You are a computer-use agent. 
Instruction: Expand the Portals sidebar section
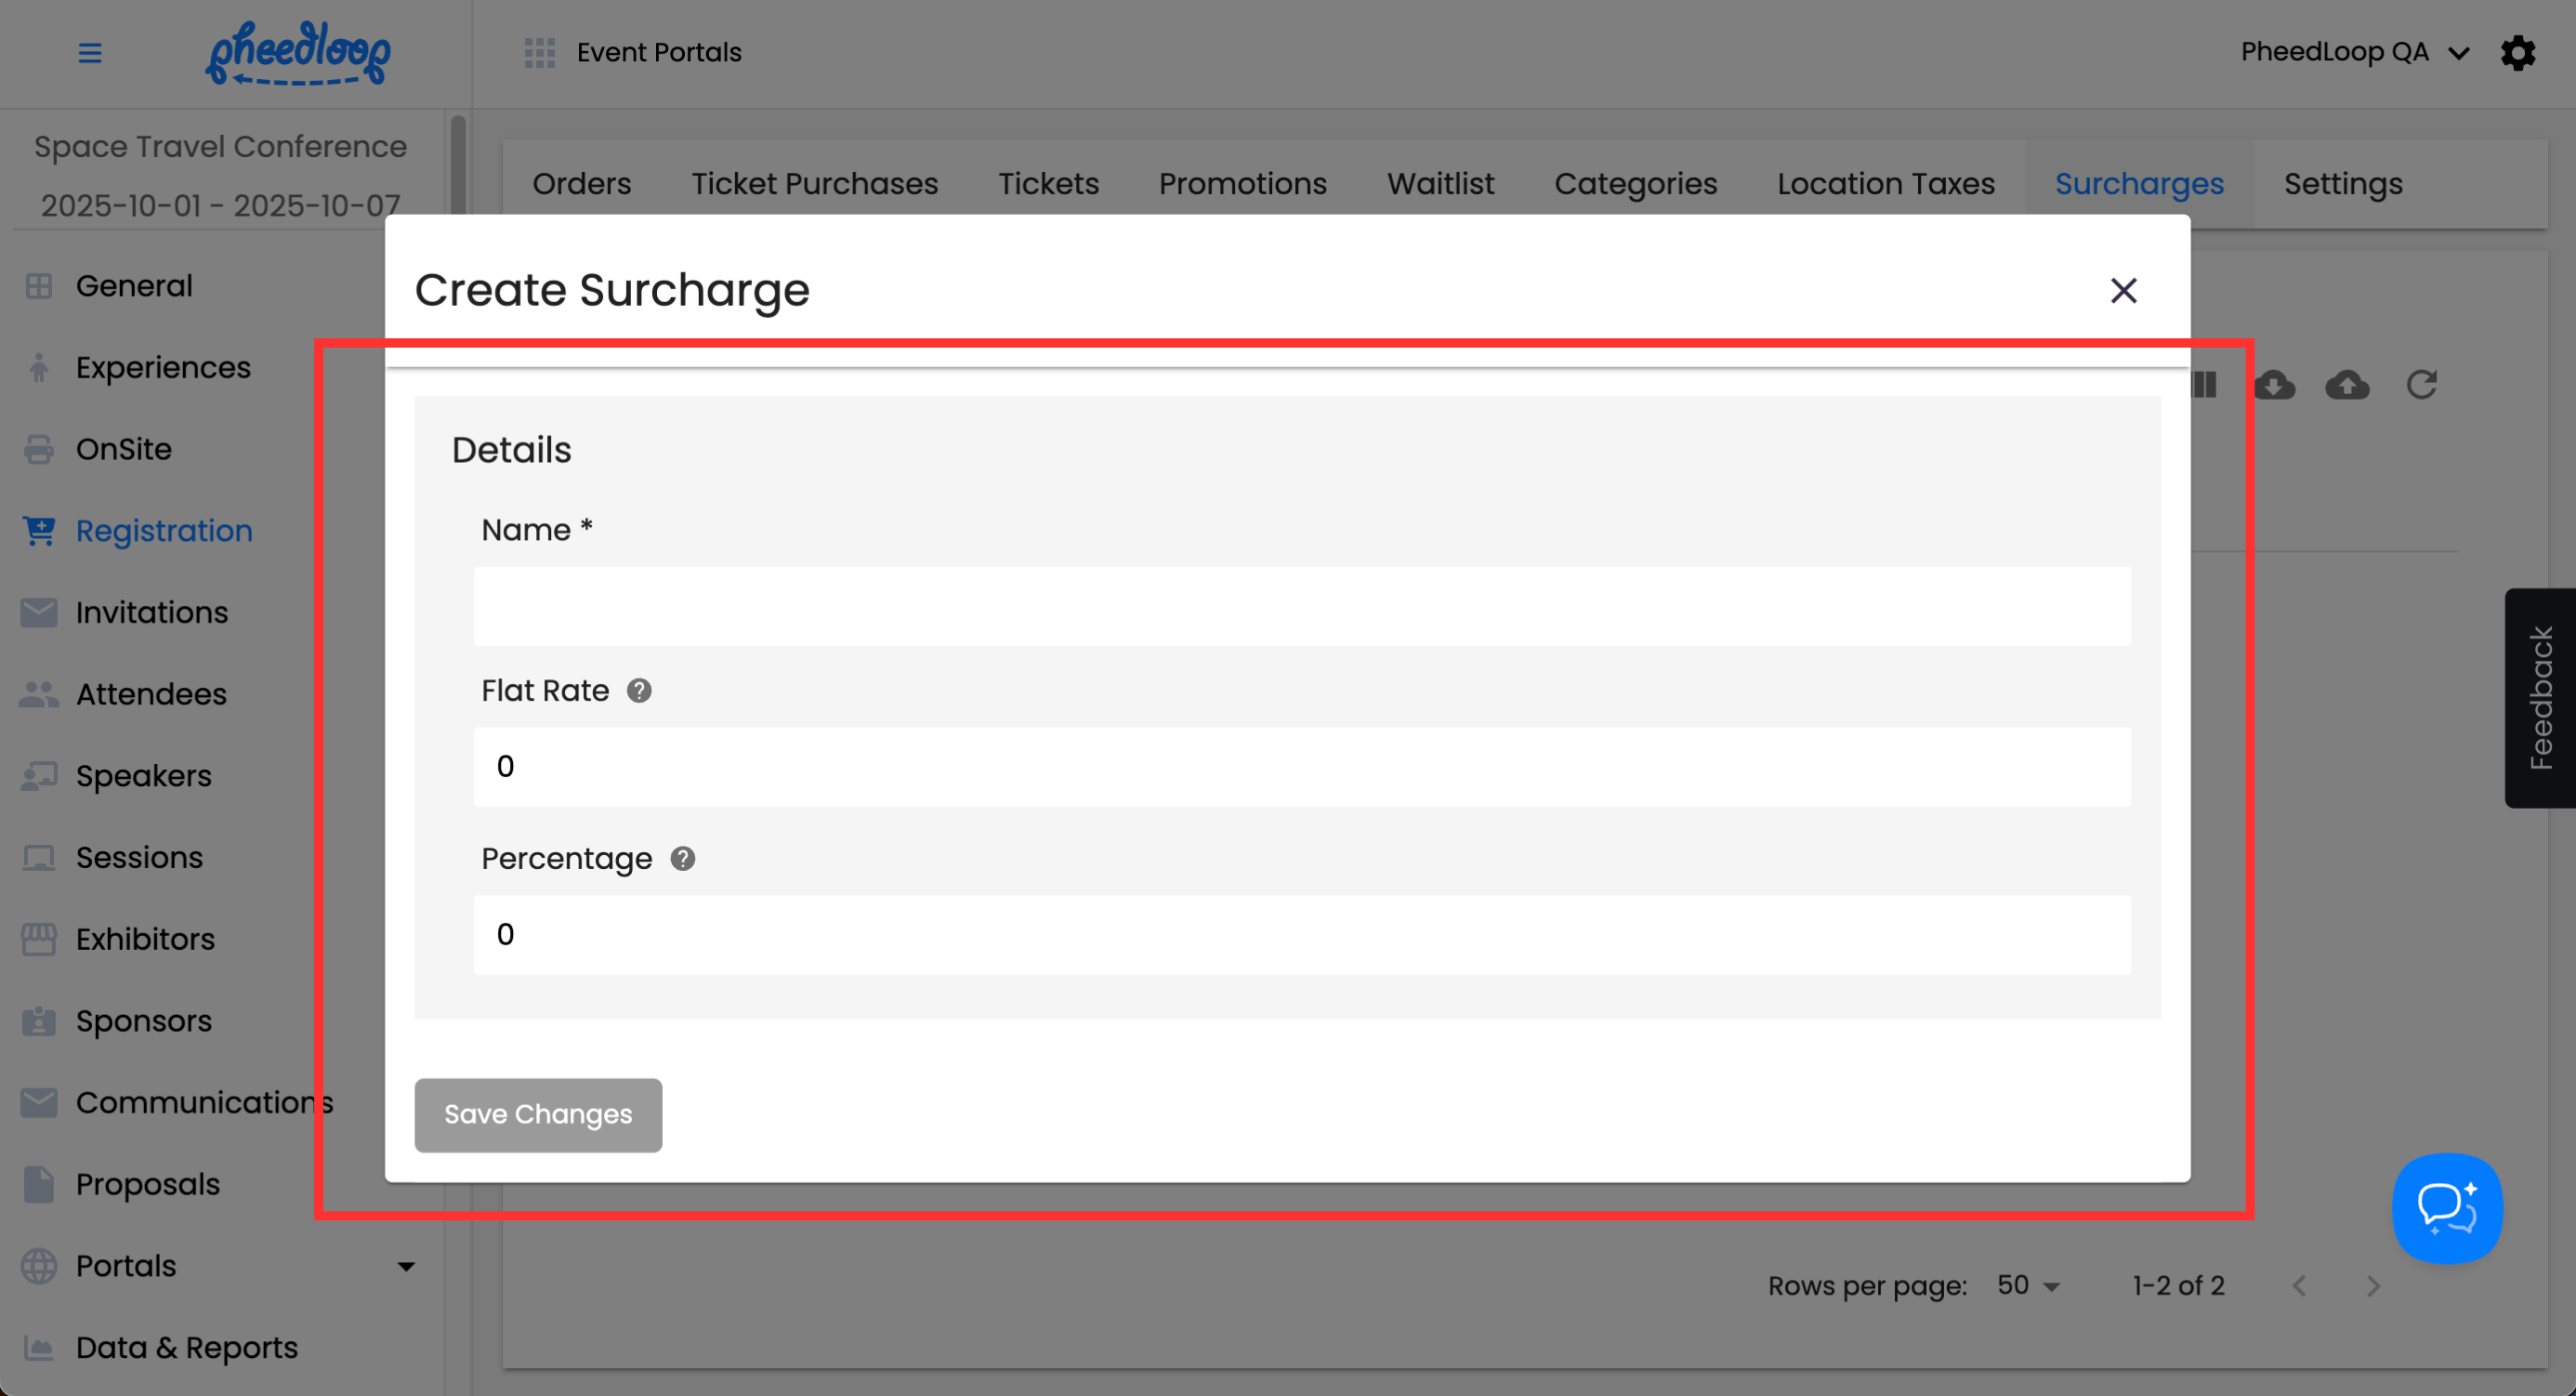point(405,1267)
